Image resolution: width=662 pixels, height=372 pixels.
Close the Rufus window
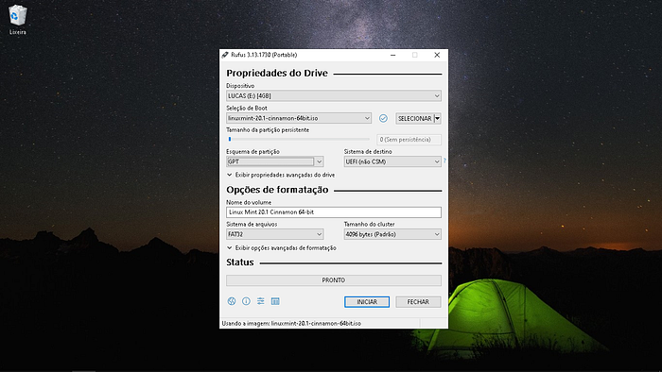coord(437,55)
